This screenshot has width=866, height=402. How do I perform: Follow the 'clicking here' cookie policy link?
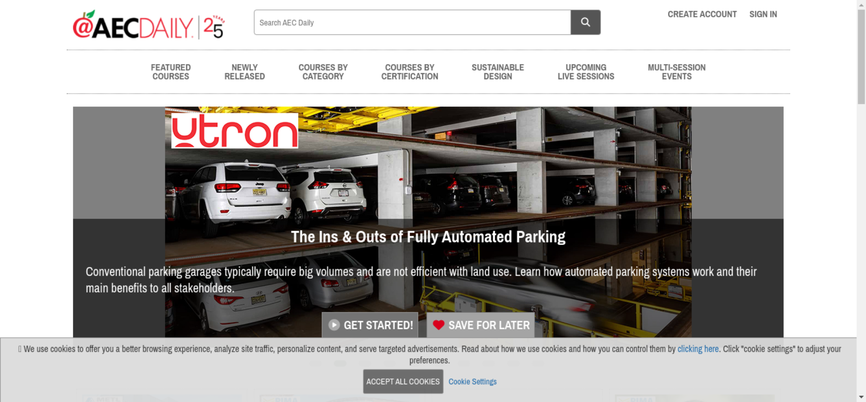coord(698,349)
